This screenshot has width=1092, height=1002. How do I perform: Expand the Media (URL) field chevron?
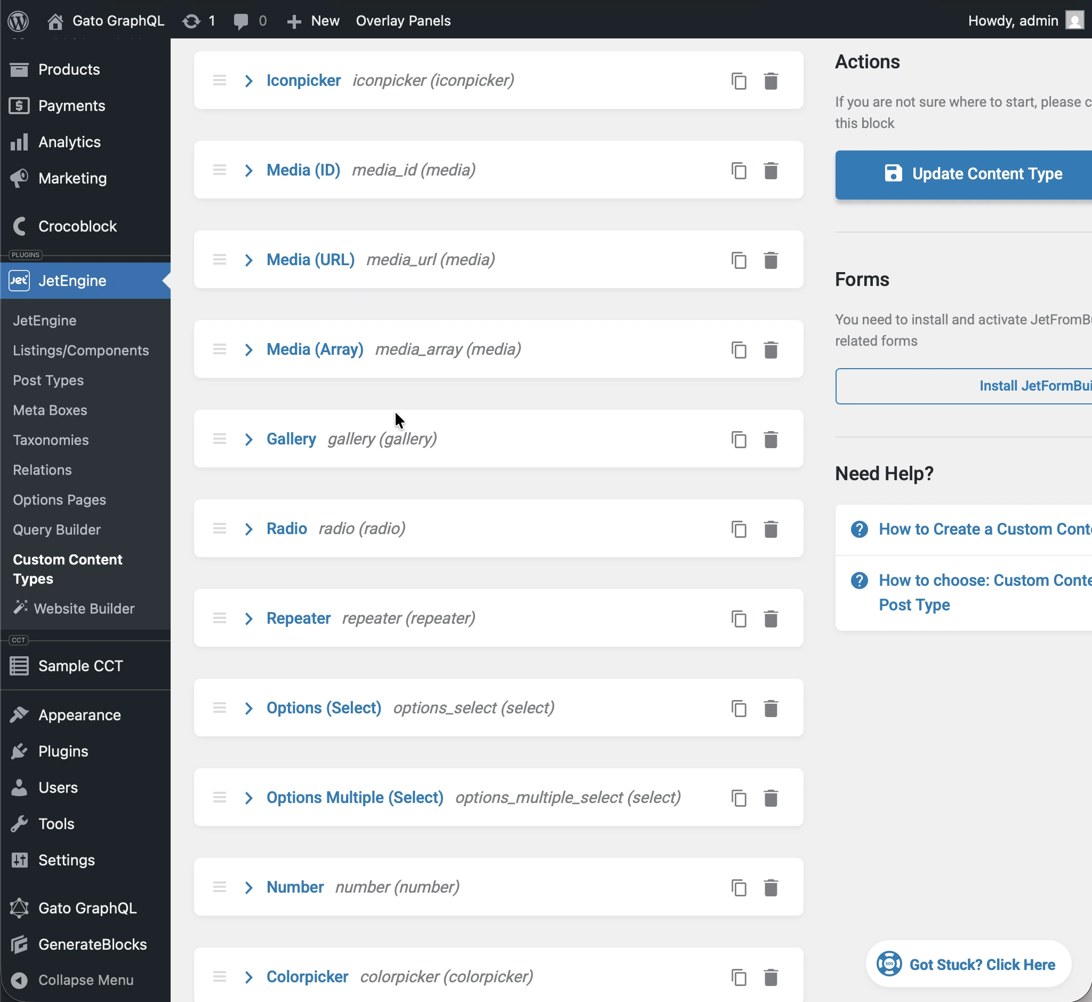(249, 260)
